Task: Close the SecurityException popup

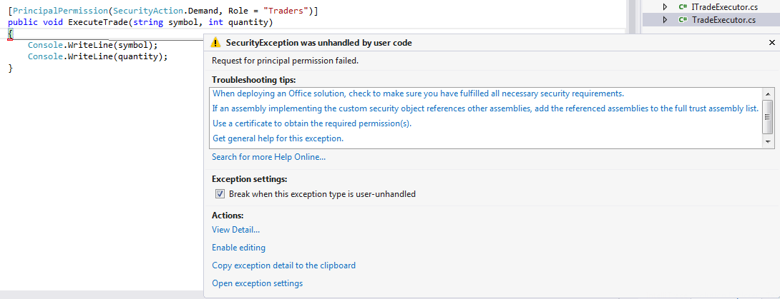Action: 771,43
